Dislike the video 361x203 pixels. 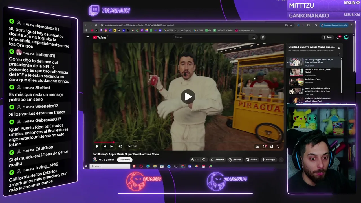pyautogui.click(x=204, y=160)
